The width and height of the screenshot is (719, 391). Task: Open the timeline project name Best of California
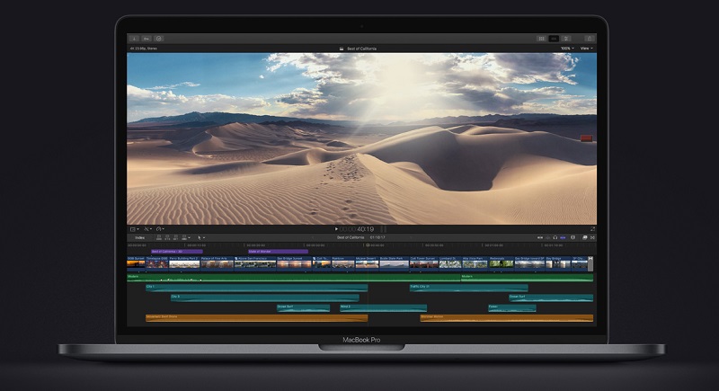(x=351, y=237)
